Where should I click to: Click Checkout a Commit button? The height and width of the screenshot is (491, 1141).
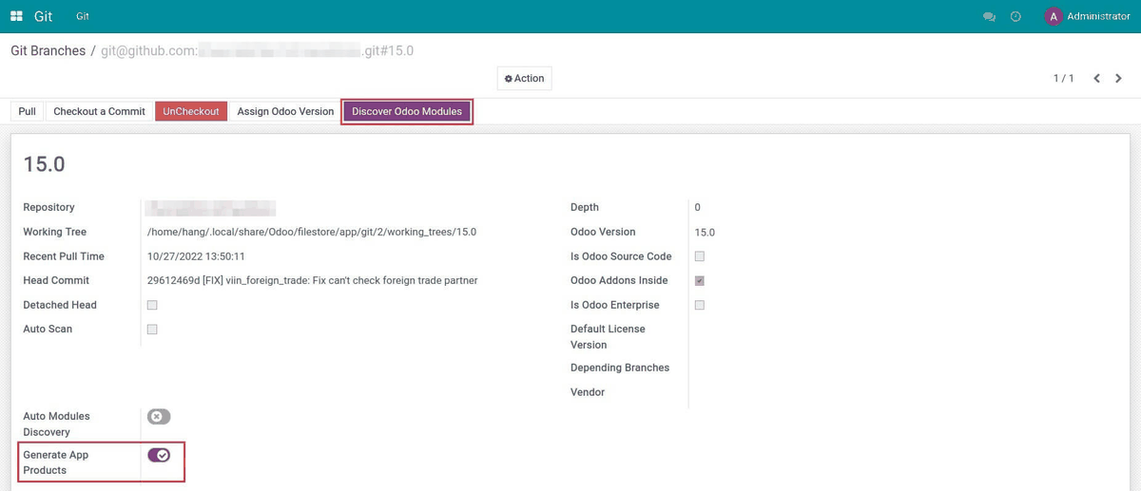coord(99,111)
